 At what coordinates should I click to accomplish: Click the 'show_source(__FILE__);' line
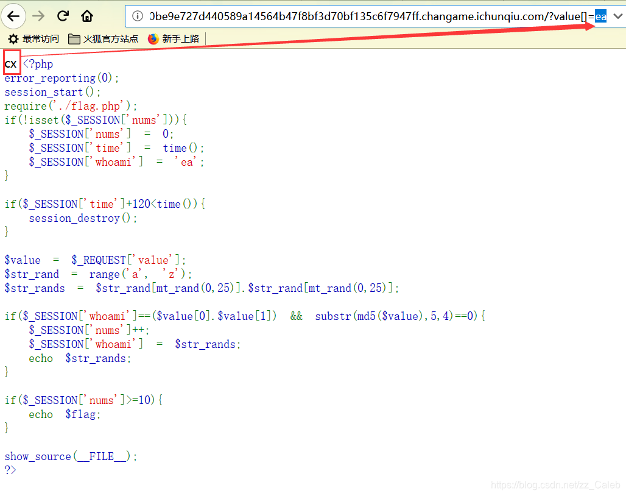coord(71,456)
